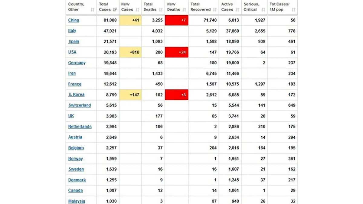Click USA's yellow +810 new cases cell

(130, 52)
